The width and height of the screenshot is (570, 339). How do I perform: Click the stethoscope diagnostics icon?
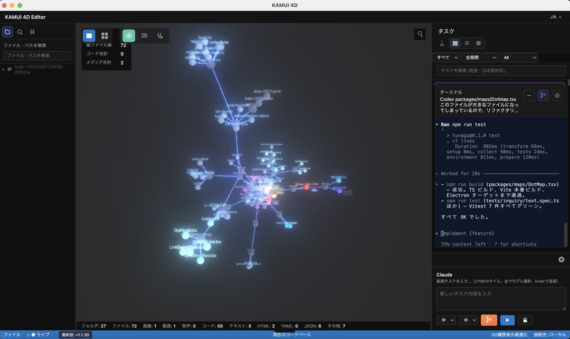[160, 36]
